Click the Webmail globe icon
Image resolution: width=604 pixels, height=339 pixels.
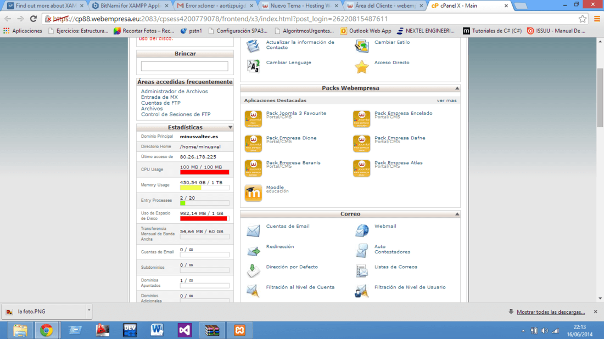362,230
